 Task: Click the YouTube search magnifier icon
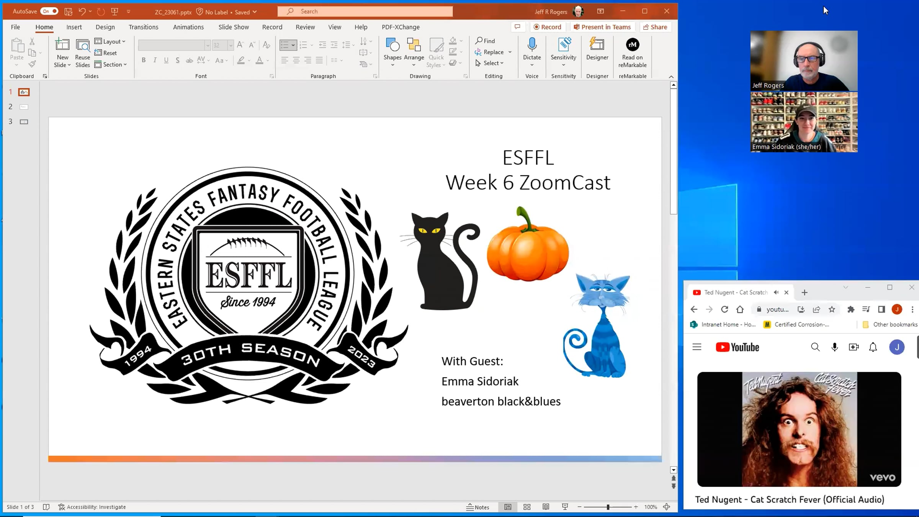(815, 347)
